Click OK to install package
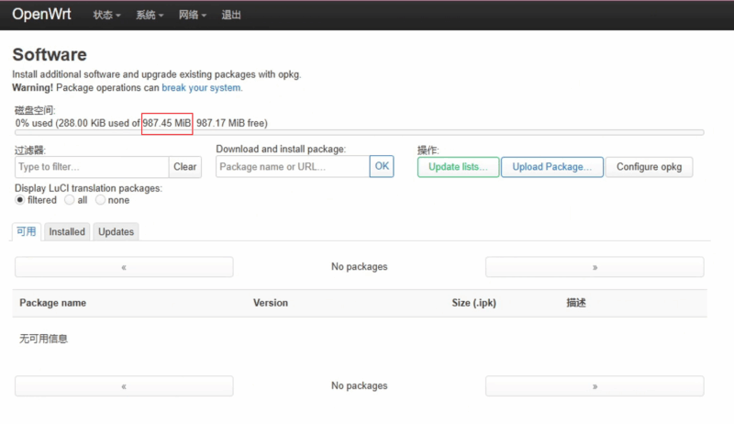 (x=382, y=166)
